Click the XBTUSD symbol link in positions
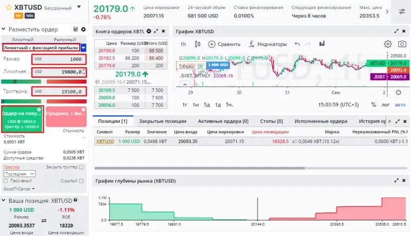Image resolution: width=411 pixels, height=236 pixels. click(x=105, y=141)
